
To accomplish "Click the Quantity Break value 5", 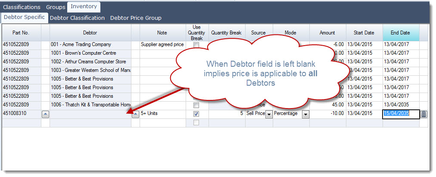I will click(x=227, y=114).
